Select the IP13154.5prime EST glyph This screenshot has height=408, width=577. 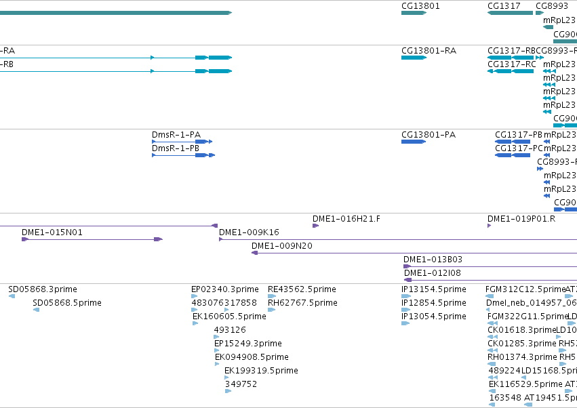406,296
